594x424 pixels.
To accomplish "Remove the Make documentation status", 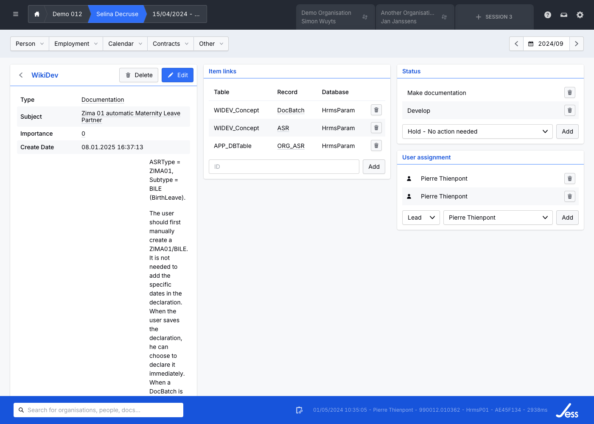I will pos(570,92).
